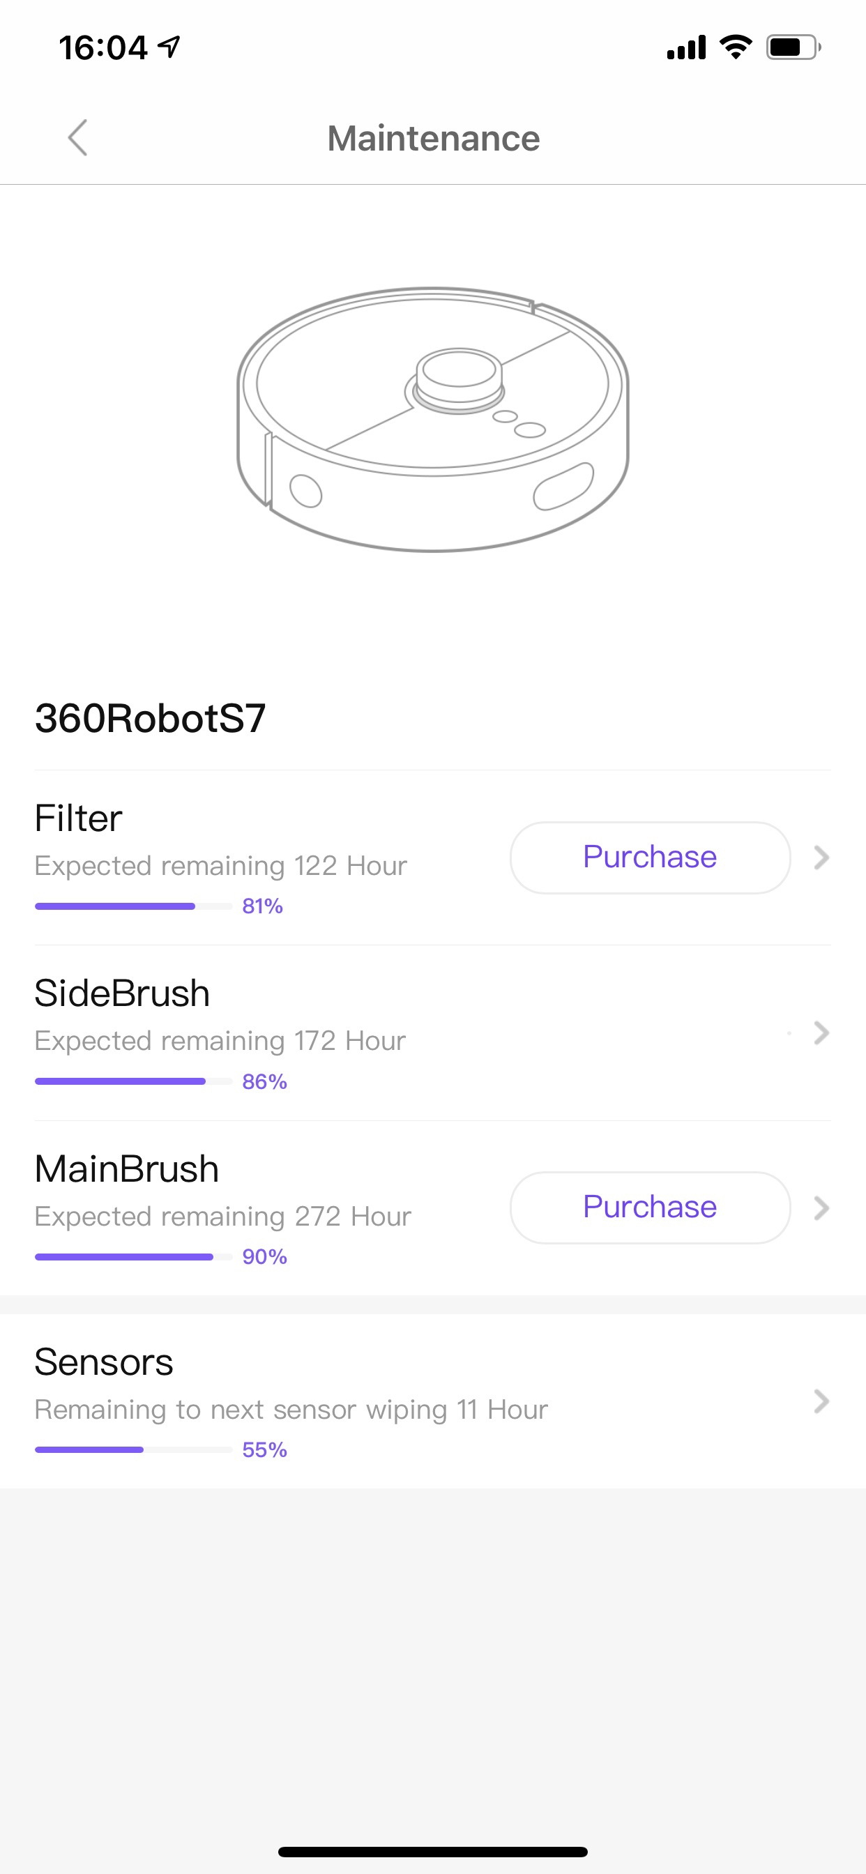
Task: Tap the battery indicator icon
Action: coord(793,47)
